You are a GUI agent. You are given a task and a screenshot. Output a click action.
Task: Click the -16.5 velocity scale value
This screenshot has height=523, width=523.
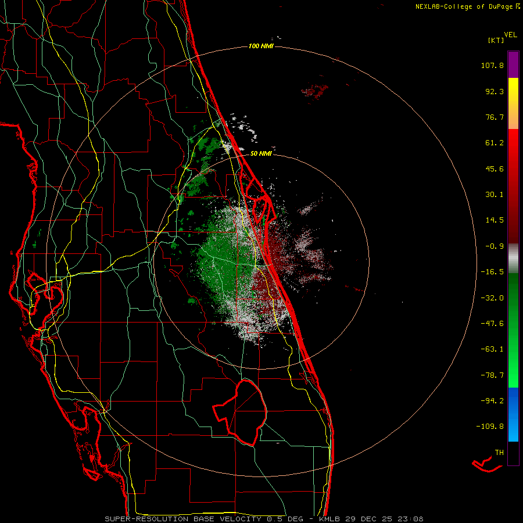[492, 272]
